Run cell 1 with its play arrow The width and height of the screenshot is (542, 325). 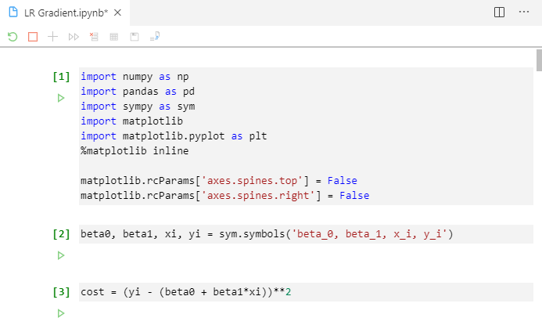click(x=60, y=98)
